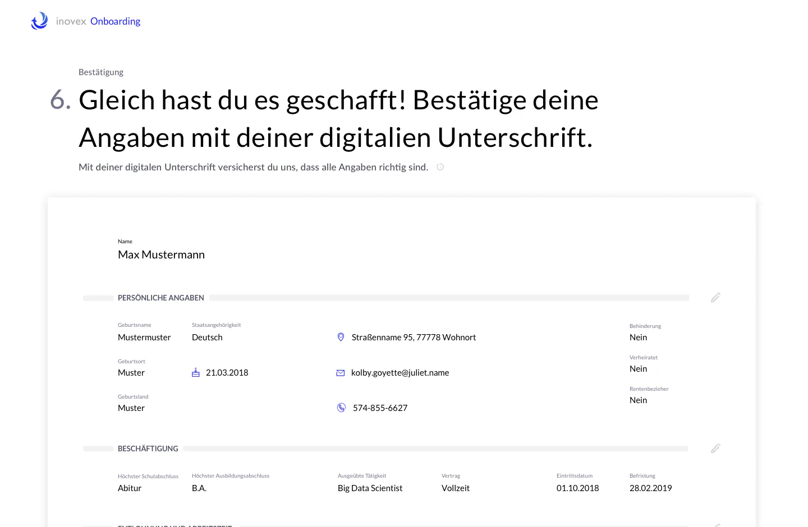The image size is (808, 527).
Task: Click the address Straßenname 95, 77778 Wohnort
Action: pyautogui.click(x=414, y=338)
